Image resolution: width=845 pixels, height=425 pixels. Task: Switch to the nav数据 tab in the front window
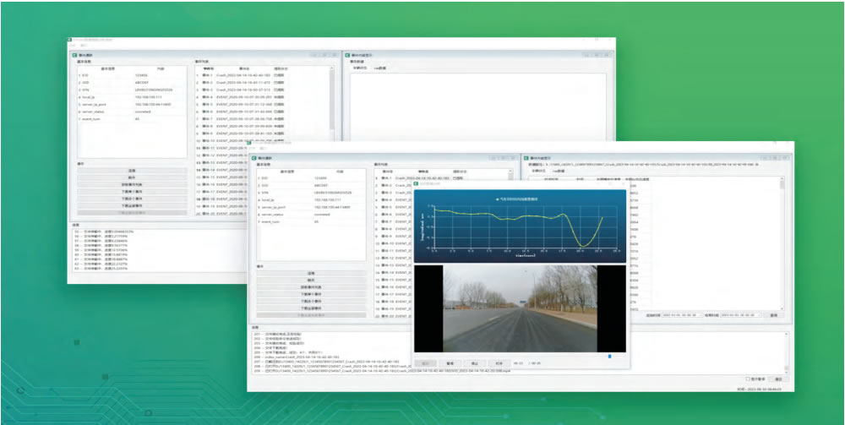point(559,171)
